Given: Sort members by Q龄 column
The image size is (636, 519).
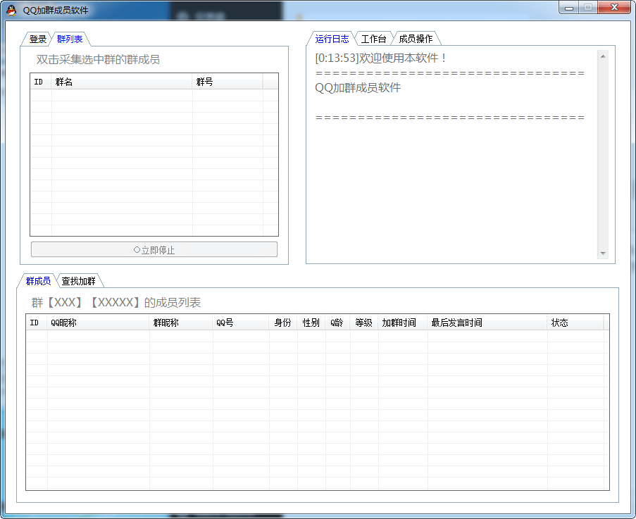Looking at the screenshot, I should pos(337,323).
